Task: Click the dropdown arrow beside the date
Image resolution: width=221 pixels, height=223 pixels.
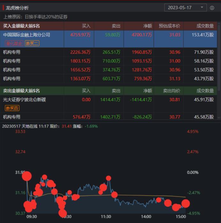Action: (202, 7)
